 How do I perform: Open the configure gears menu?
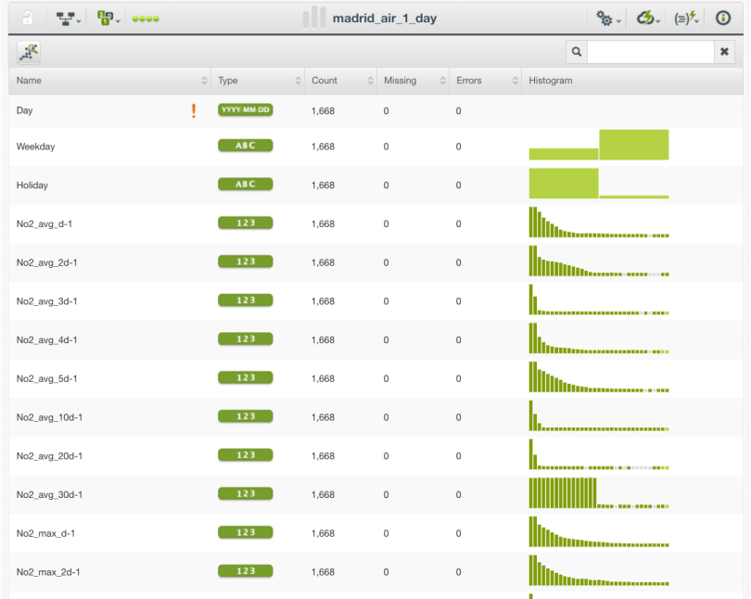[x=608, y=18]
